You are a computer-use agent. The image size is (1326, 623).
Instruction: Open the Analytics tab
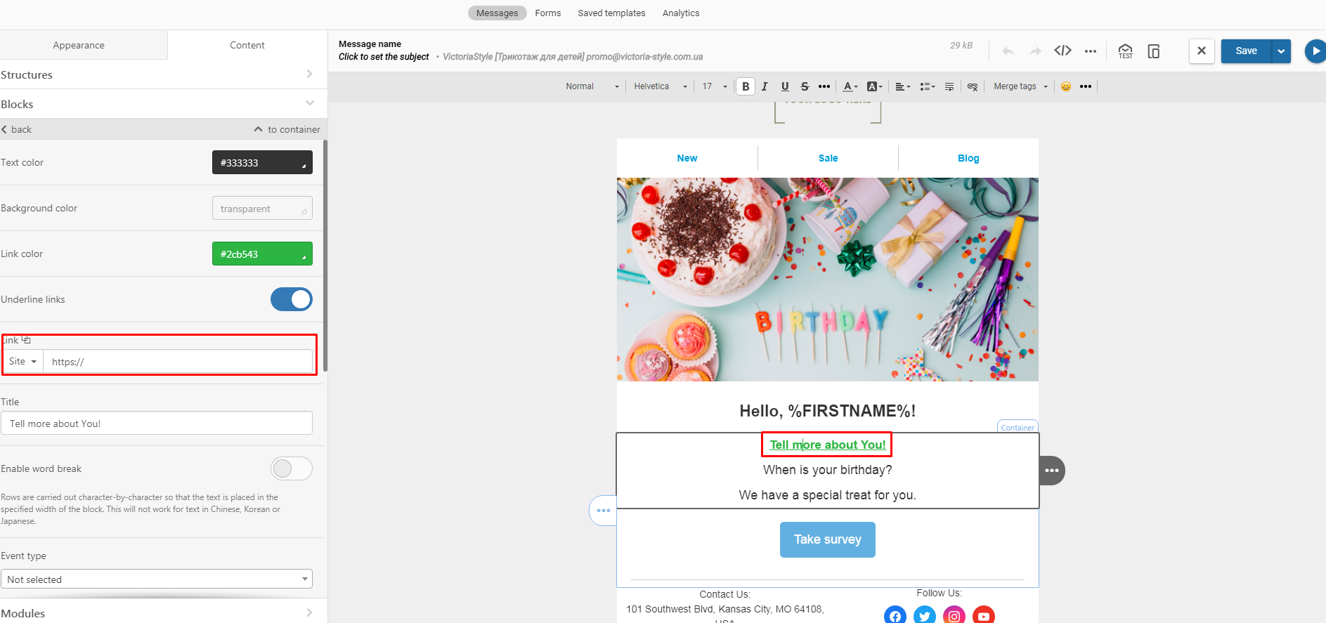click(681, 13)
